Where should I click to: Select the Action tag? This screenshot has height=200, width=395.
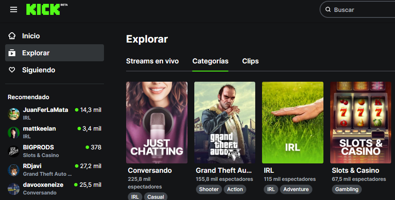(235, 189)
